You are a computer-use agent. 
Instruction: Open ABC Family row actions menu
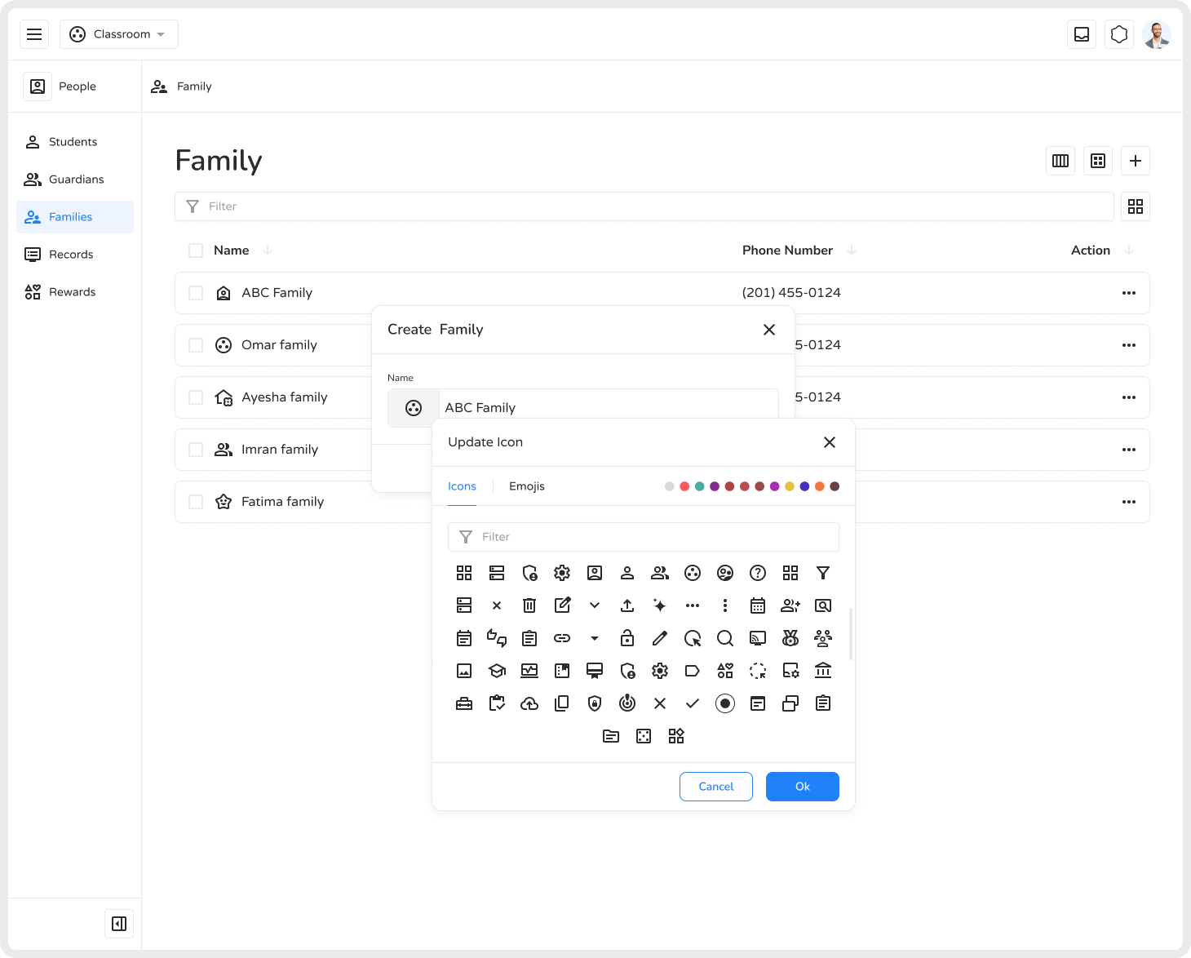tap(1129, 293)
